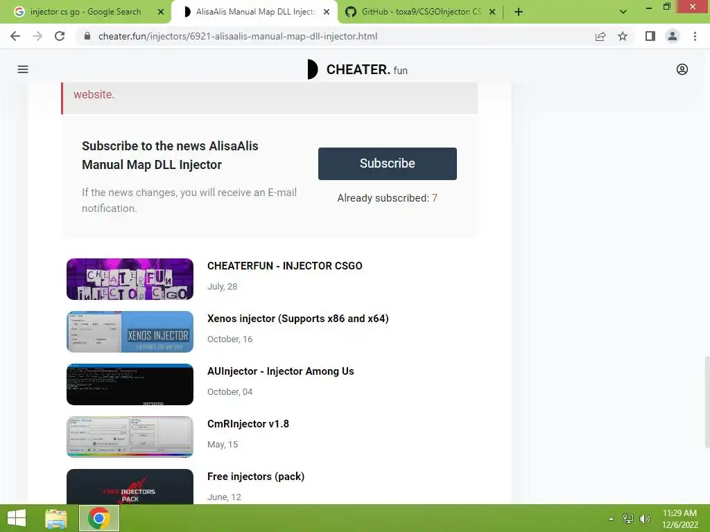710x532 pixels.
Task: Go forward with the browser forward arrow
Action: tap(37, 36)
